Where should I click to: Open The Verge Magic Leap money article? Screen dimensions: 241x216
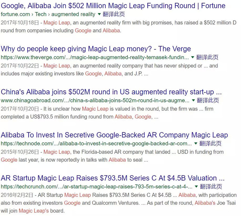coord(96,49)
